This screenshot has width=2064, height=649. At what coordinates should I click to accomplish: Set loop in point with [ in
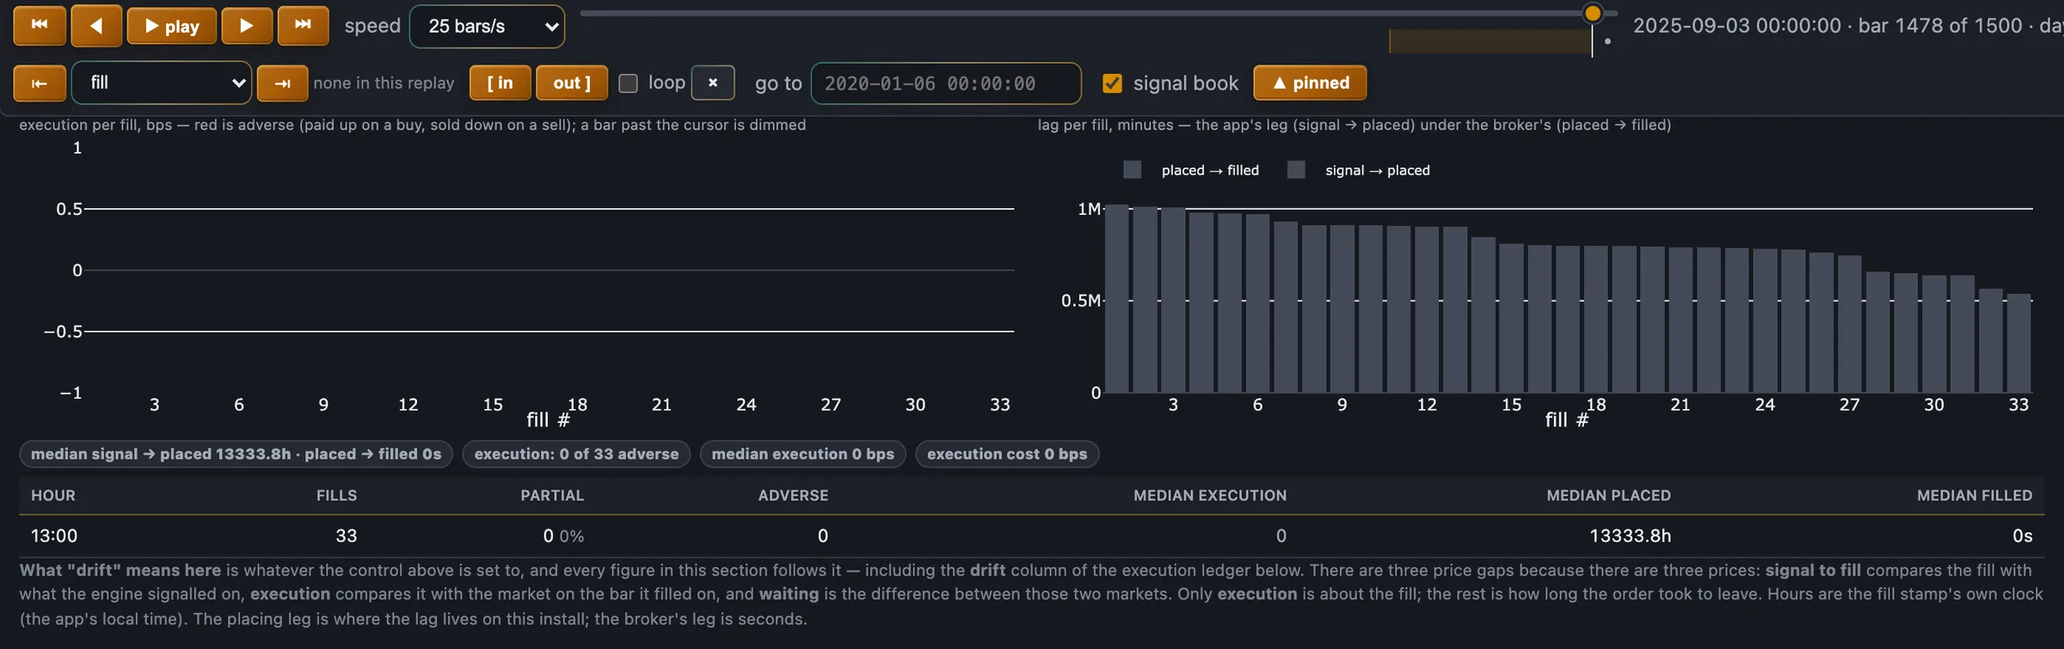501,83
